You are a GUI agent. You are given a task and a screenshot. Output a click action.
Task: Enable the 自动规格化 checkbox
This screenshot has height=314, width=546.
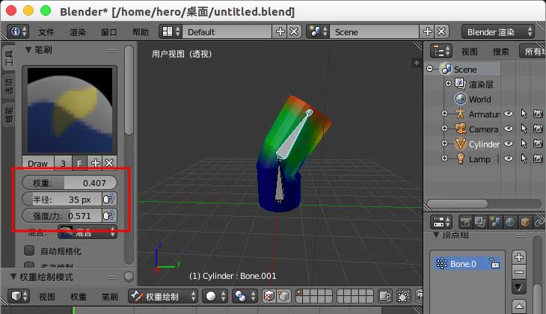29,250
